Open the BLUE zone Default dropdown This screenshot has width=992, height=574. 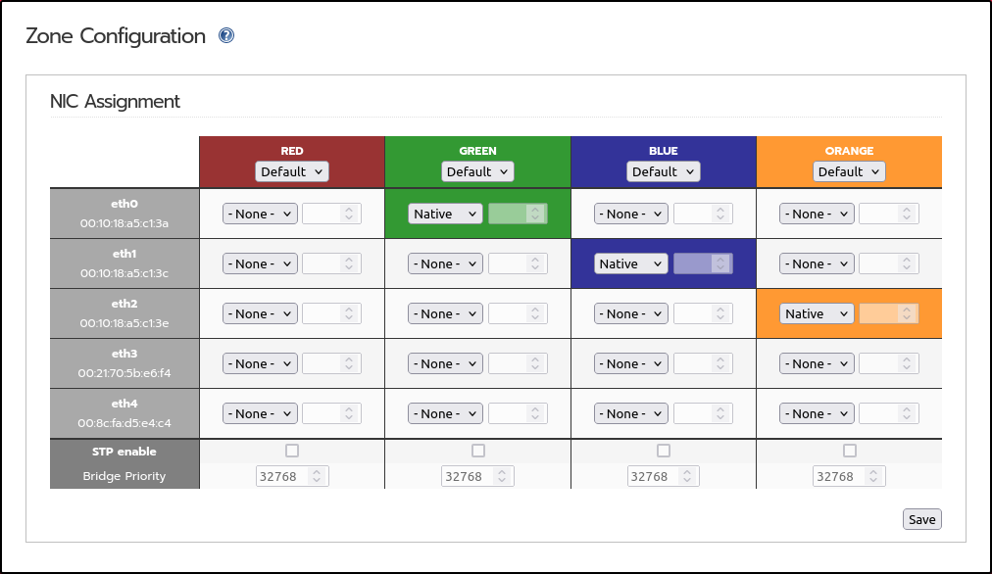[663, 172]
